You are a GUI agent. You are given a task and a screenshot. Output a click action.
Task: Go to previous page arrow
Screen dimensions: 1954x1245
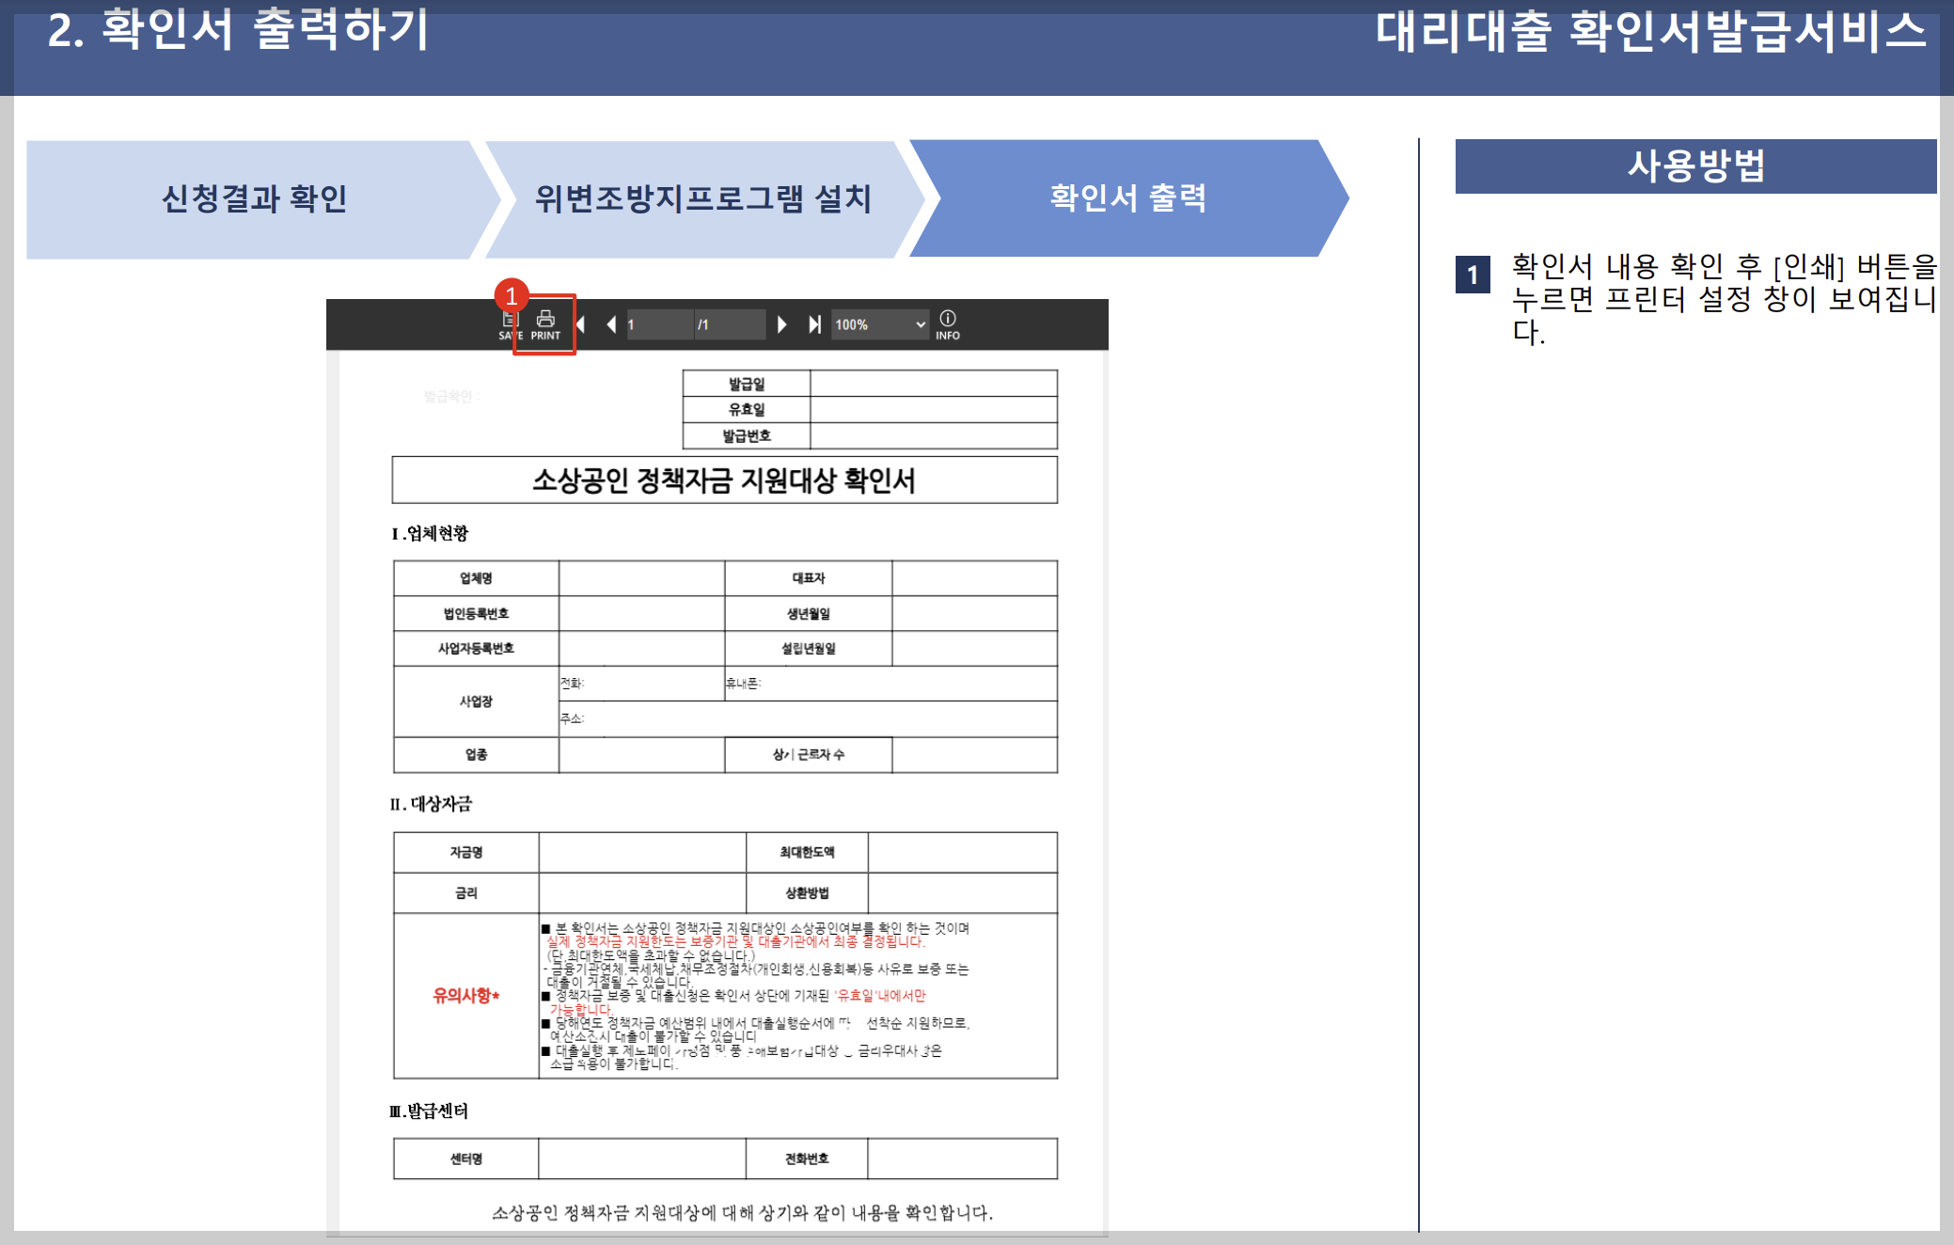[x=611, y=324]
